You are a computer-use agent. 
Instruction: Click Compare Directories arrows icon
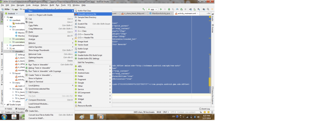point(27,100)
